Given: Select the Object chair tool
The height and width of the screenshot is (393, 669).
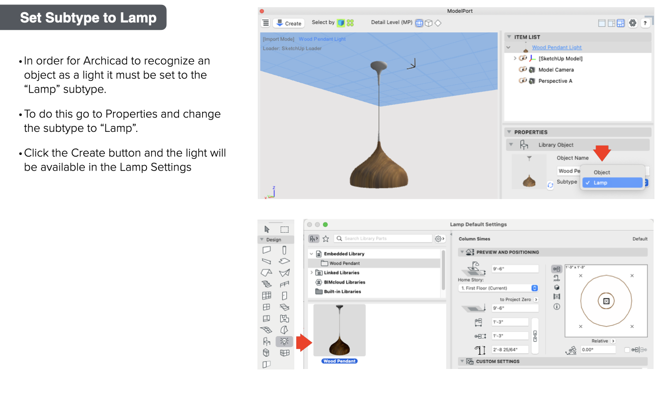Looking at the screenshot, I should pyautogui.click(x=267, y=342).
